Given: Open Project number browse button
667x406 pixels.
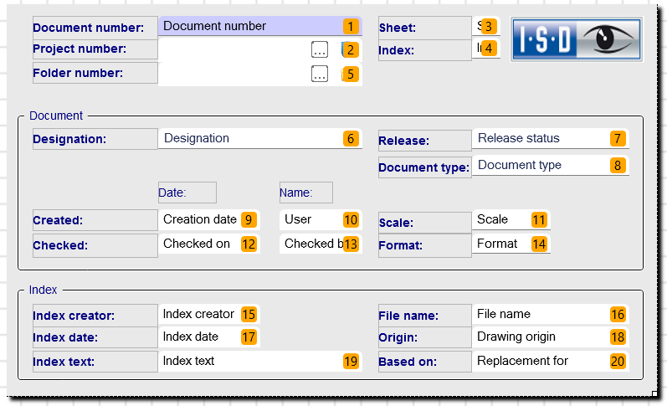Looking at the screenshot, I should [x=320, y=49].
